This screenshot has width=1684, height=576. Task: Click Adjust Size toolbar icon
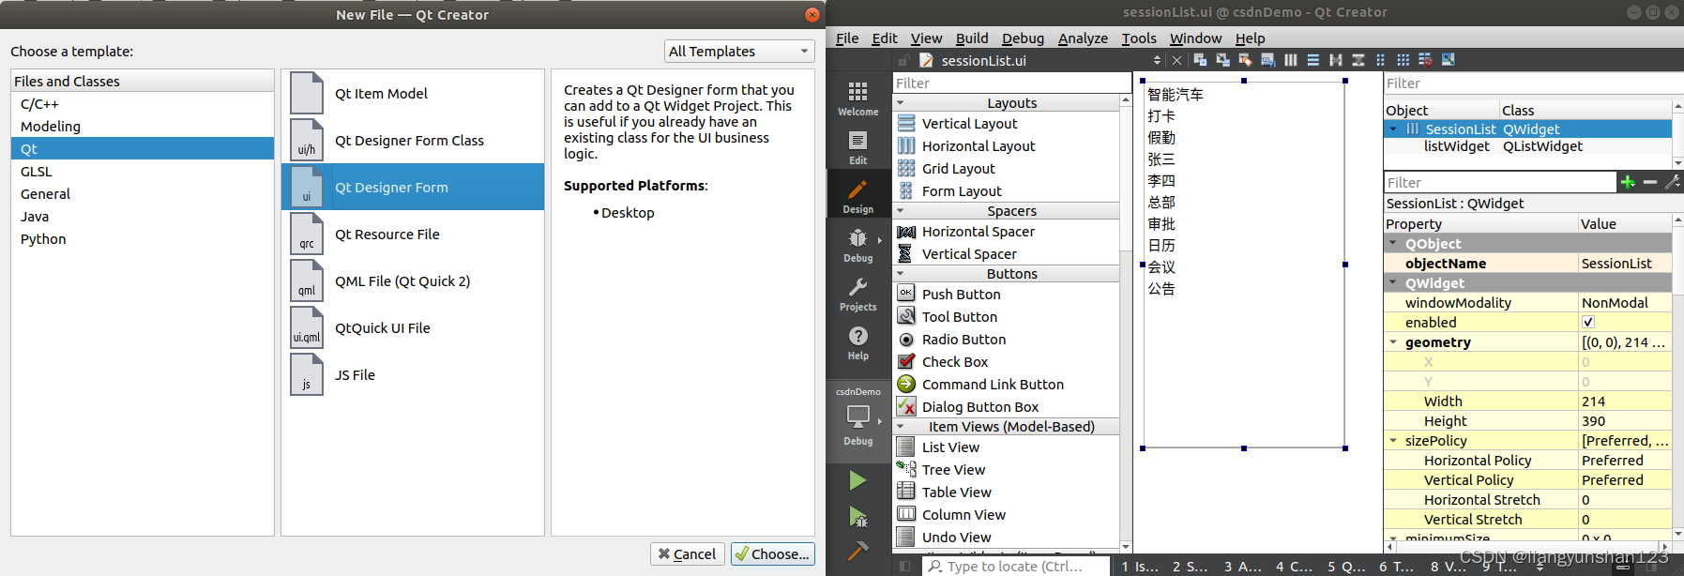point(1448,60)
